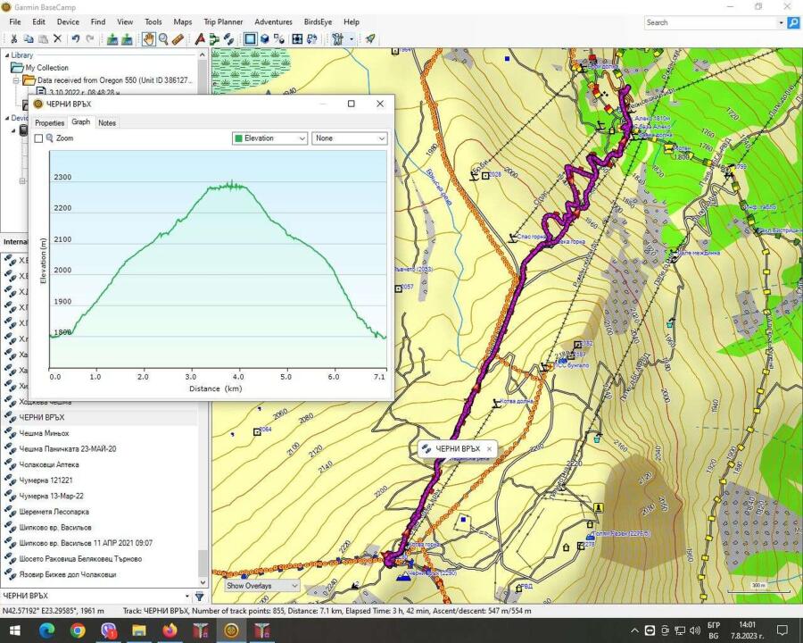Undo the last action with toolbar arrow
Image resolution: width=803 pixels, height=643 pixels.
click(x=76, y=39)
